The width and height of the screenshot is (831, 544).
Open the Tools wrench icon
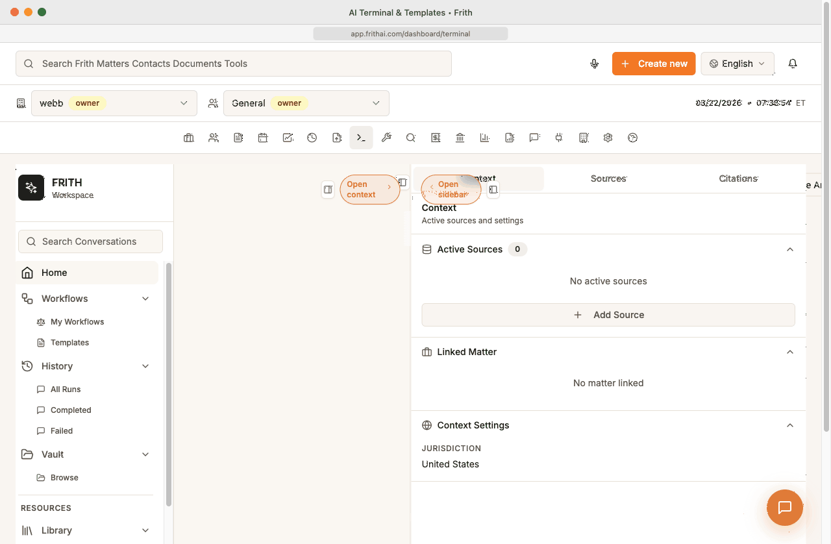tap(386, 137)
